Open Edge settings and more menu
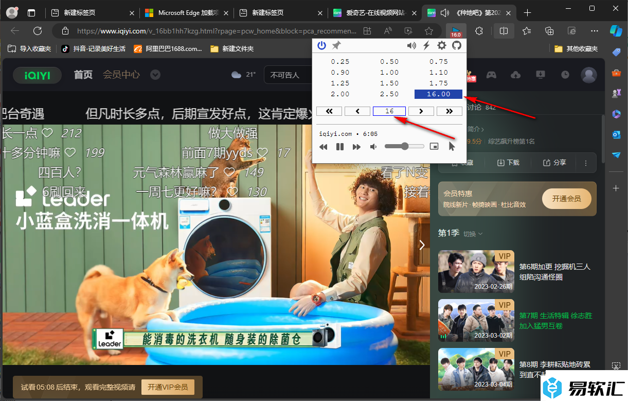The width and height of the screenshot is (628, 401). (595, 31)
